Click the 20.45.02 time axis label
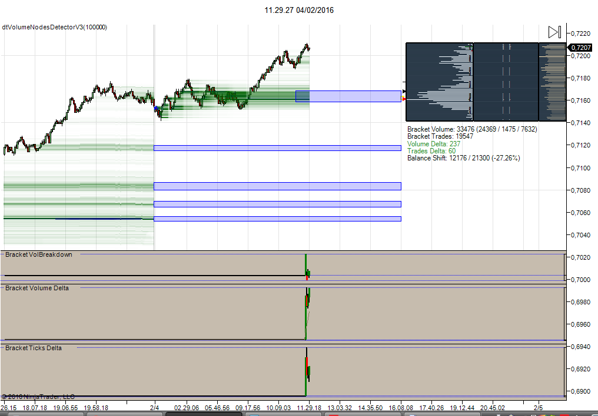Screen dimensions: 598x416 493,408
